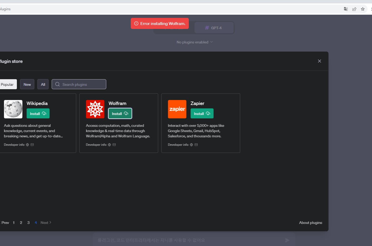Click the orange Zapier logo
The image size is (372, 246).
tap(177, 109)
